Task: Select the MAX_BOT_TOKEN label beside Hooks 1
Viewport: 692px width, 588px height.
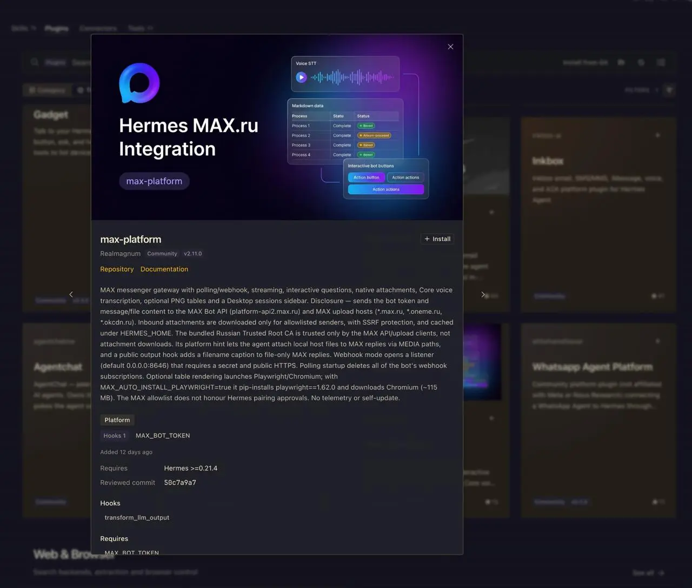Action: (163, 435)
